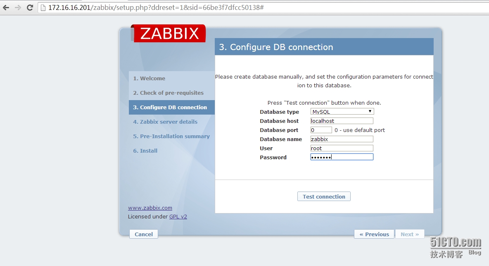Click the '0 - use default port' hint

[x=360, y=130]
